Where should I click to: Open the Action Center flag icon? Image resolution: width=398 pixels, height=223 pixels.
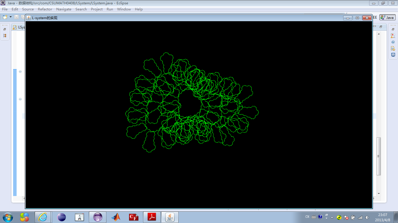click(346, 217)
